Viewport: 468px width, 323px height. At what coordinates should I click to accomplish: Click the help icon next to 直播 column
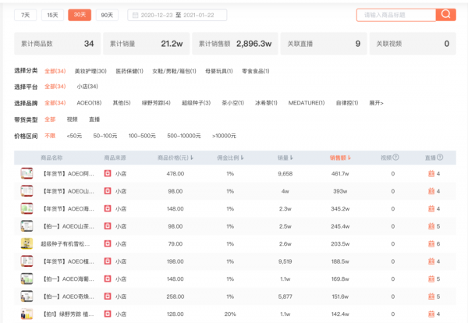click(440, 157)
